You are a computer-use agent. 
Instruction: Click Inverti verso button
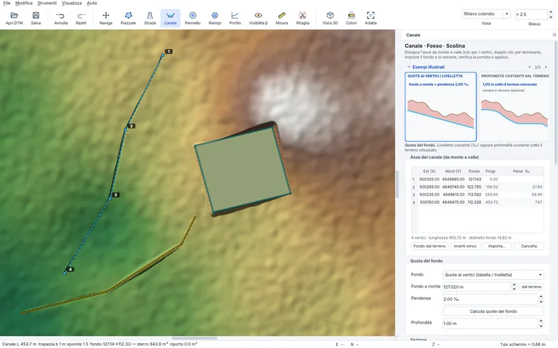(465, 246)
